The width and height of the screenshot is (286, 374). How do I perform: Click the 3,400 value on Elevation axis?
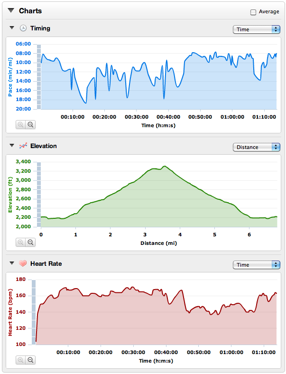click(x=23, y=161)
